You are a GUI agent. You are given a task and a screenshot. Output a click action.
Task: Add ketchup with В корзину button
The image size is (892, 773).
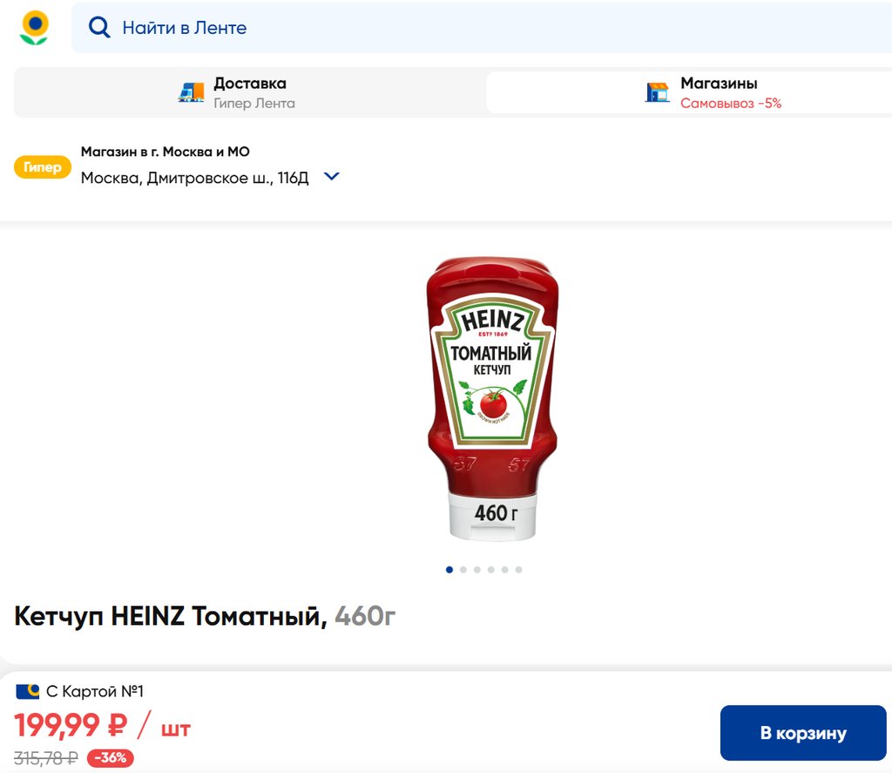click(803, 733)
